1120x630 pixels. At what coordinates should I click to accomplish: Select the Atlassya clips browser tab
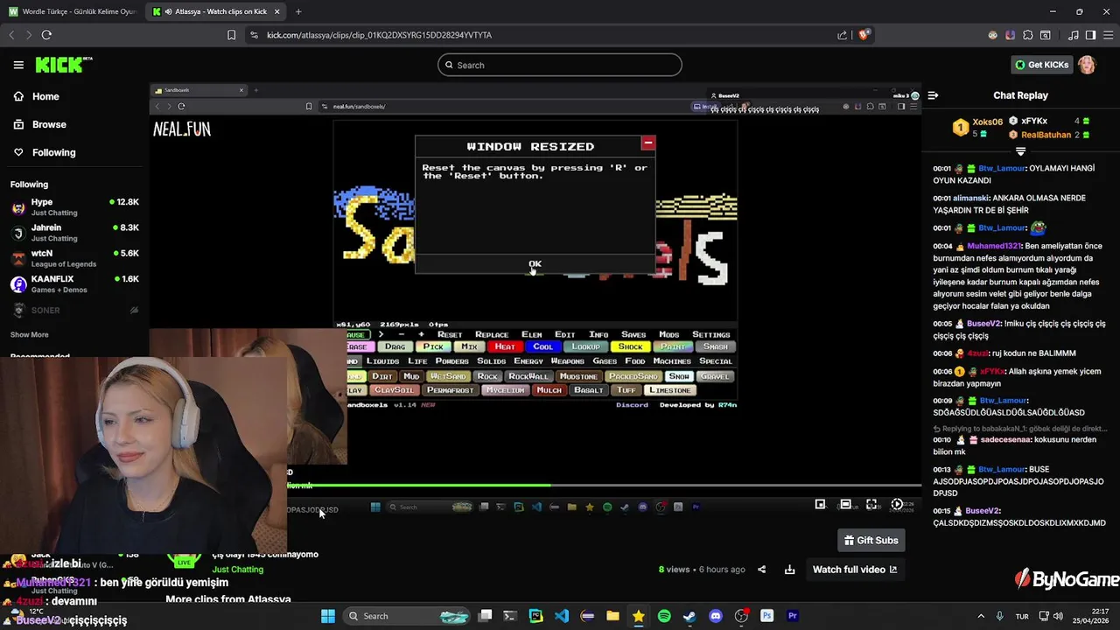215,11
